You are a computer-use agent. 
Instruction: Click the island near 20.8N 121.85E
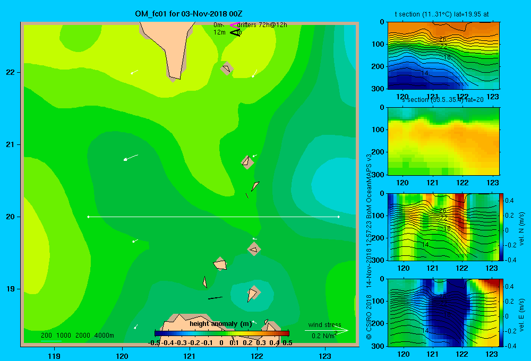[247, 162]
